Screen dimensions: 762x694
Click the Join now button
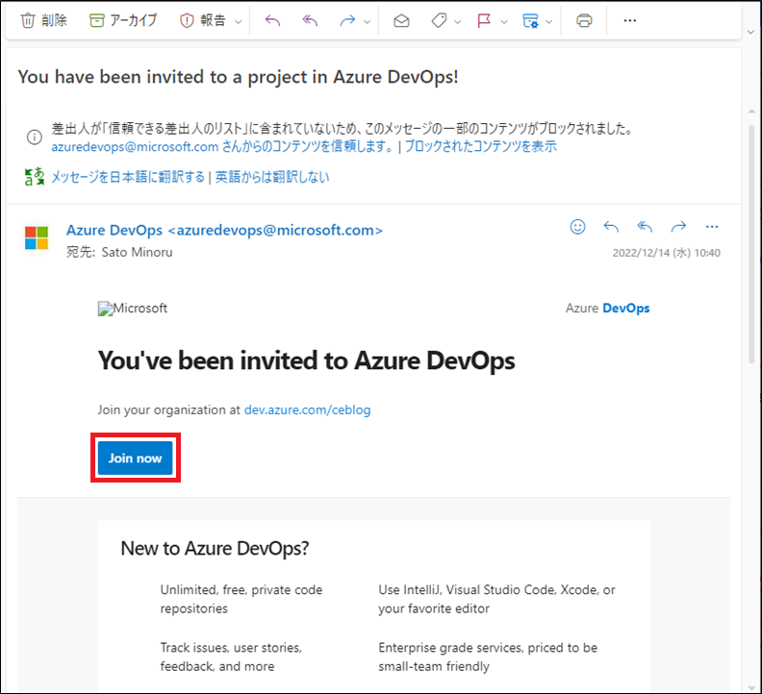click(x=135, y=458)
